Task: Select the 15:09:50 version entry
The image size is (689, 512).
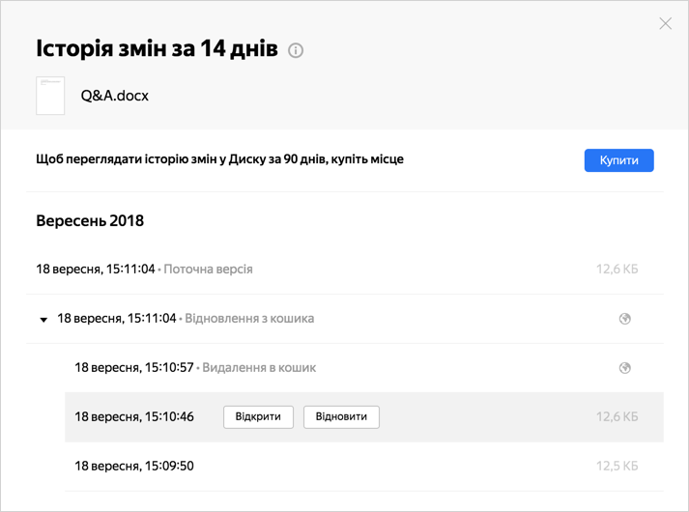Action: tap(364, 466)
